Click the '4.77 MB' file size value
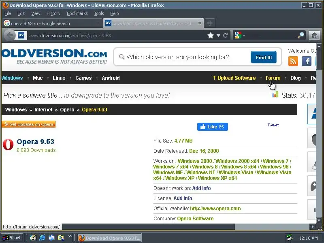The width and height of the screenshot is (324, 243). point(183,141)
